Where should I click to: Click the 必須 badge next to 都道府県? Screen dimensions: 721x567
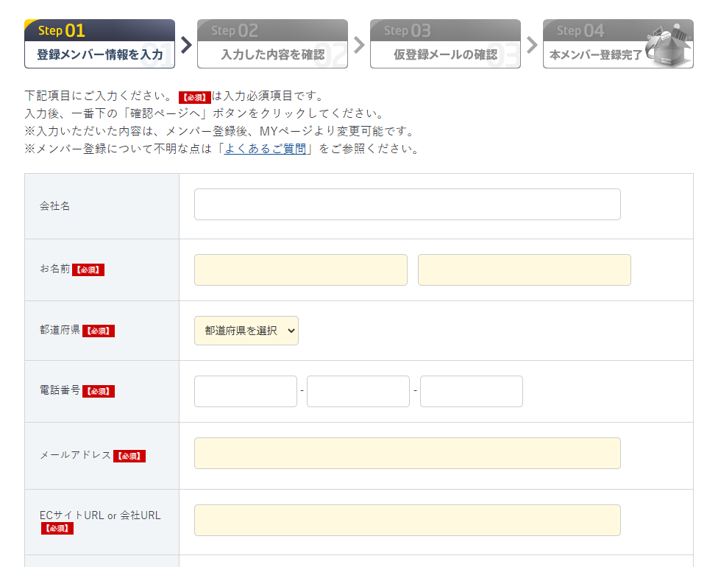click(99, 331)
